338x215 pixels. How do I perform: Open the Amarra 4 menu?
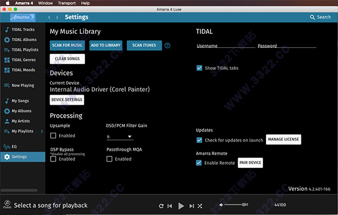[x=24, y=3]
